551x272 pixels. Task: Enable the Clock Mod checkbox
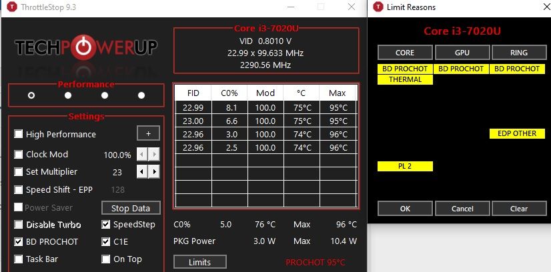[18, 155]
